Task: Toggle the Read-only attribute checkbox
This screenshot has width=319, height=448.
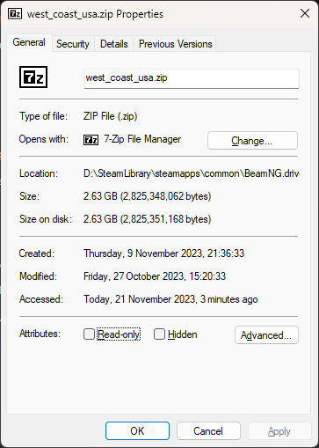Action: tap(89, 334)
